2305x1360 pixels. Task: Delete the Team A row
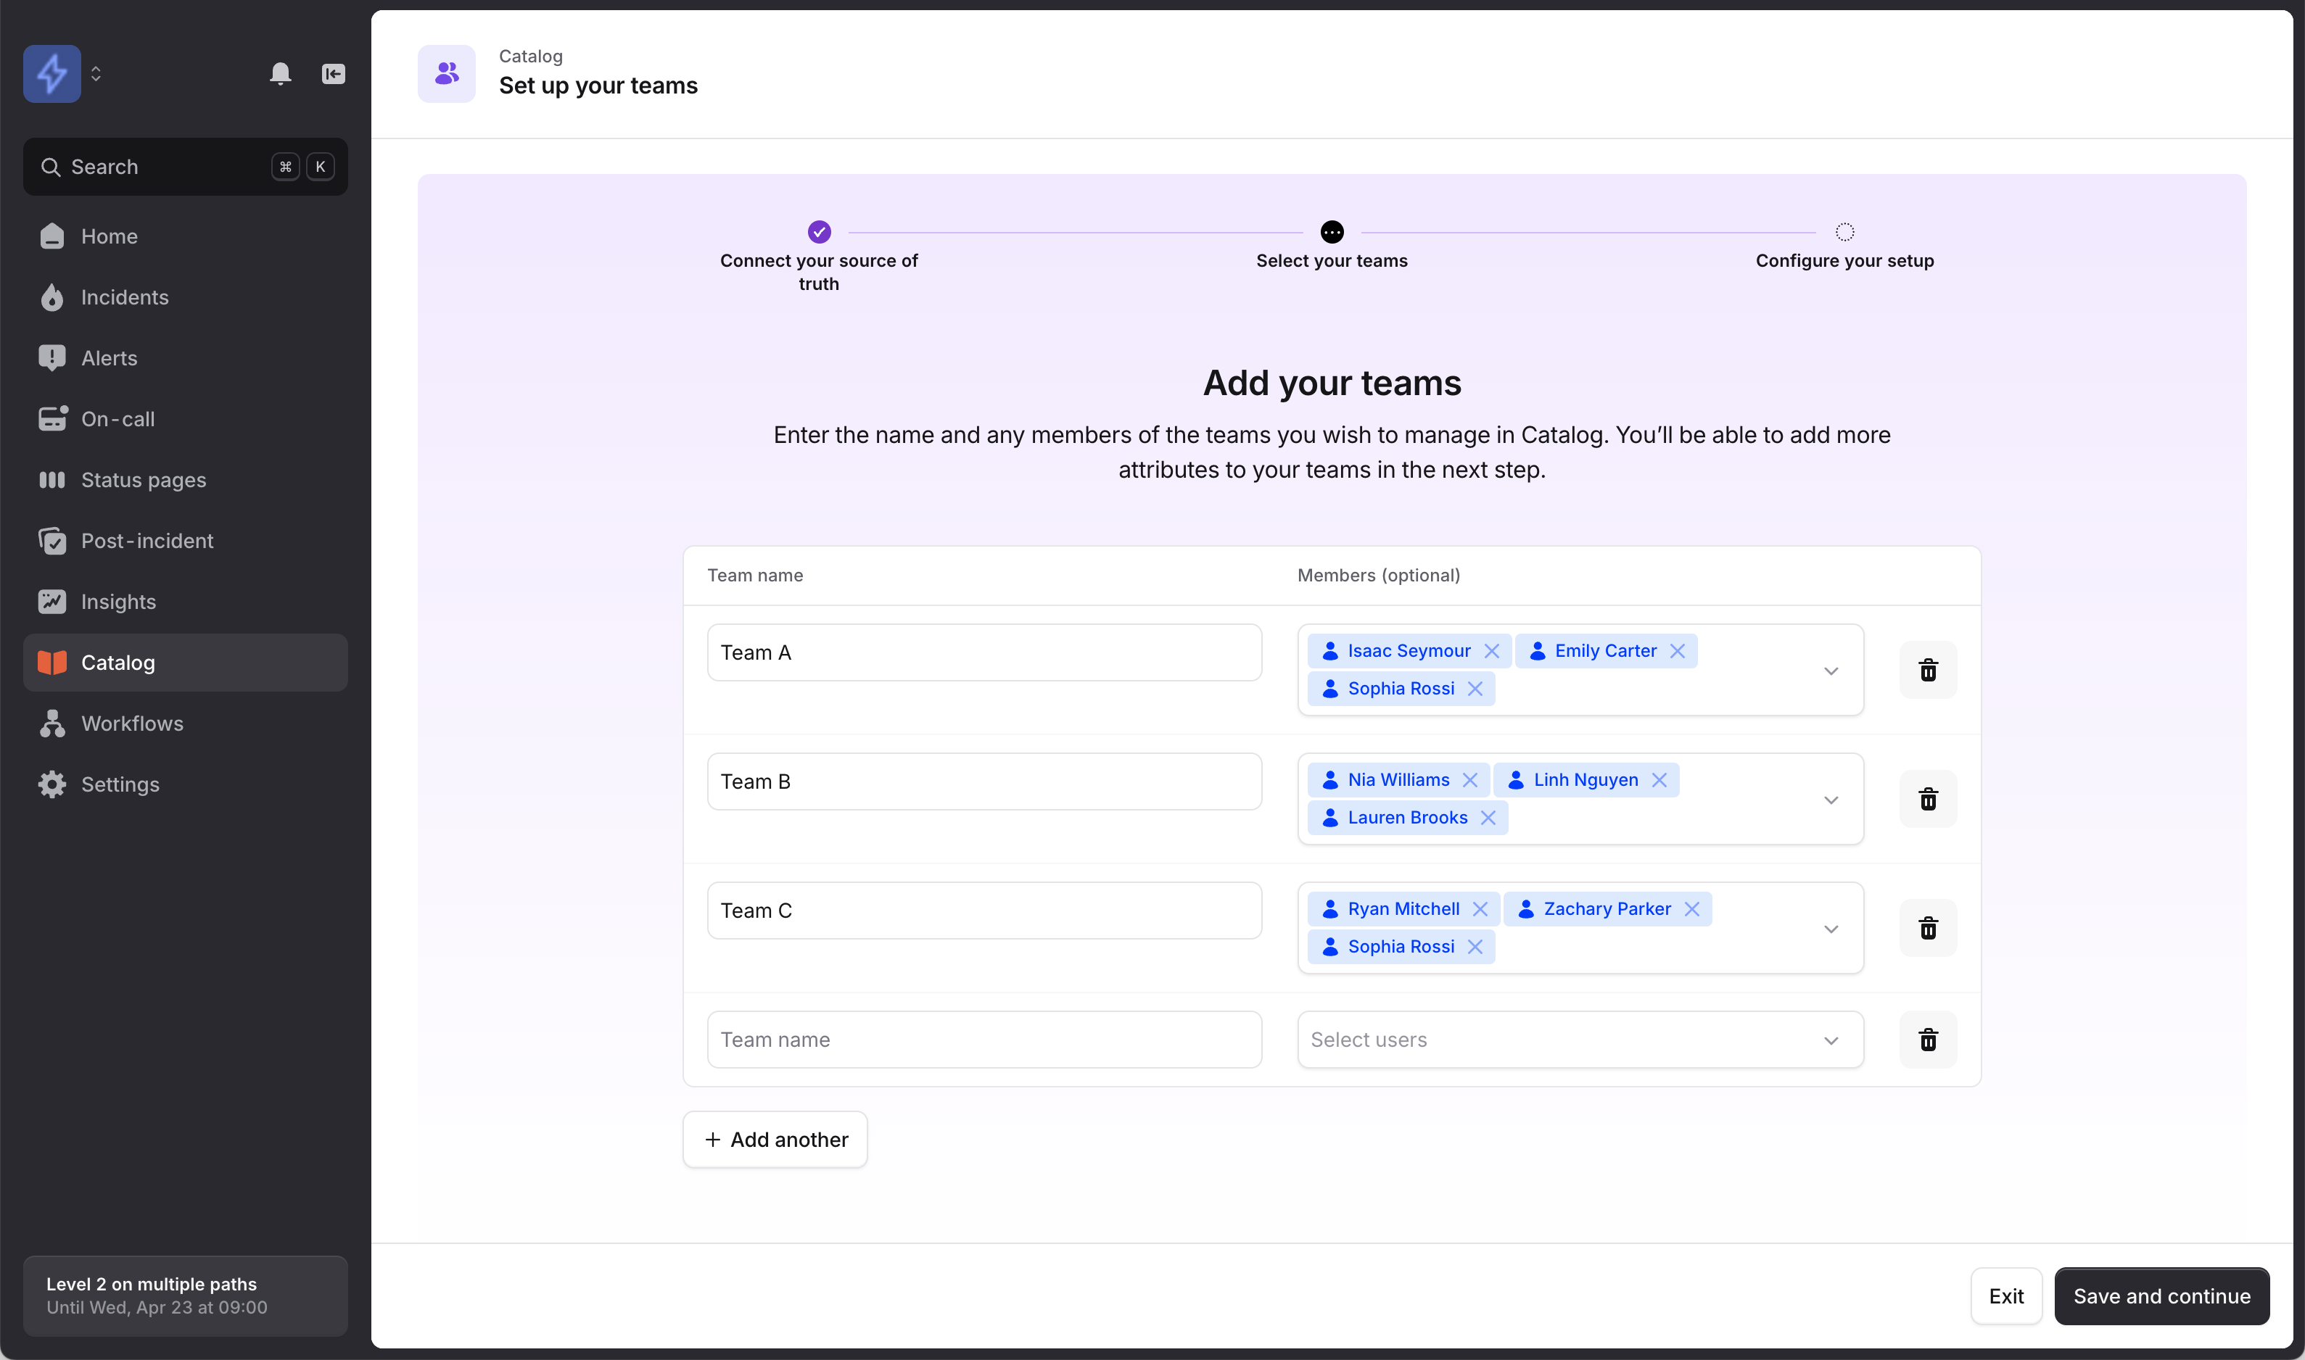pyautogui.click(x=1927, y=670)
